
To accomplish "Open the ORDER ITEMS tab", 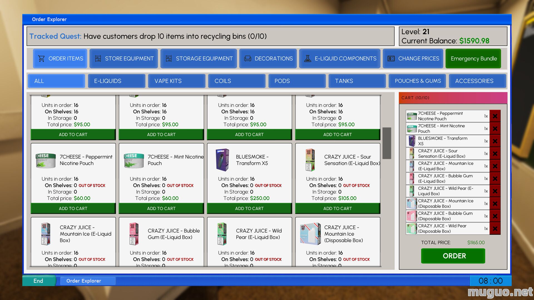I will coord(60,59).
